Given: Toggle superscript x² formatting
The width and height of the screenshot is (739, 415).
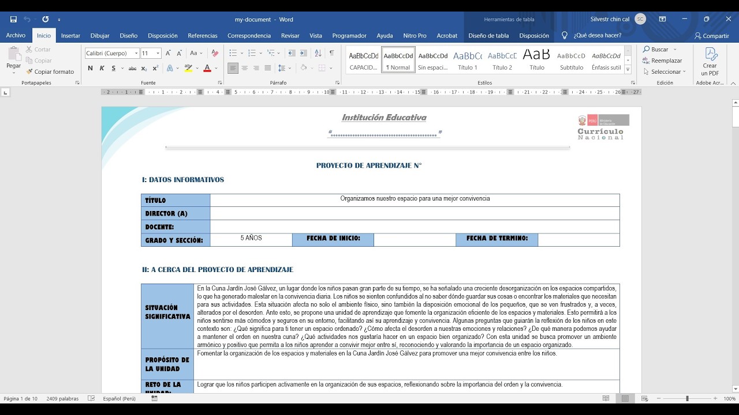Looking at the screenshot, I should 155,68.
